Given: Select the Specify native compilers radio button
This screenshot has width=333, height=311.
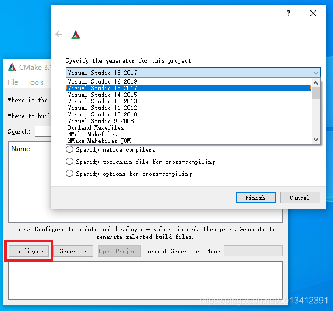Looking at the screenshot, I should (69, 149).
